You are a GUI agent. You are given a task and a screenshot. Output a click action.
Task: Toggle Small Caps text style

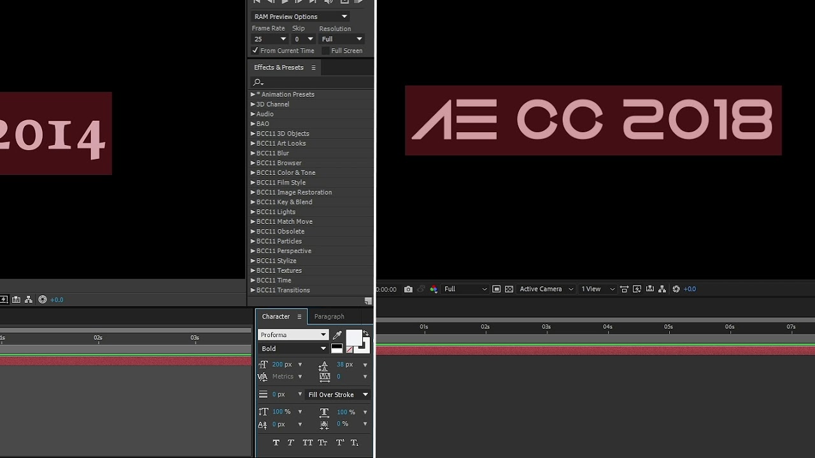click(323, 443)
